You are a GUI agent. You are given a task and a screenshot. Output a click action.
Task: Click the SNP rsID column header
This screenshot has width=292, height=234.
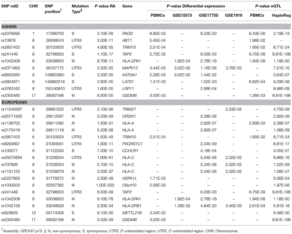pos(10,6)
